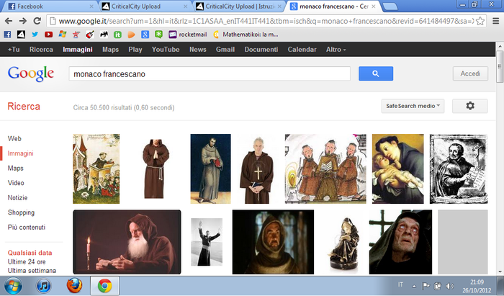The image size is (504, 296).
Task: Click the IT language indicator in taskbar
Action: click(400, 284)
